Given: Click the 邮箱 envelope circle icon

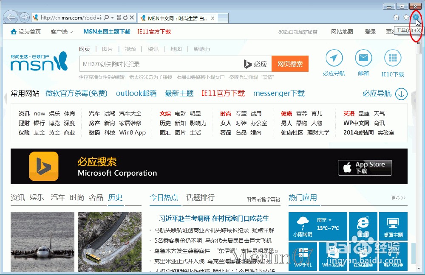Looking at the screenshot, I should pyautogui.click(x=363, y=58).
